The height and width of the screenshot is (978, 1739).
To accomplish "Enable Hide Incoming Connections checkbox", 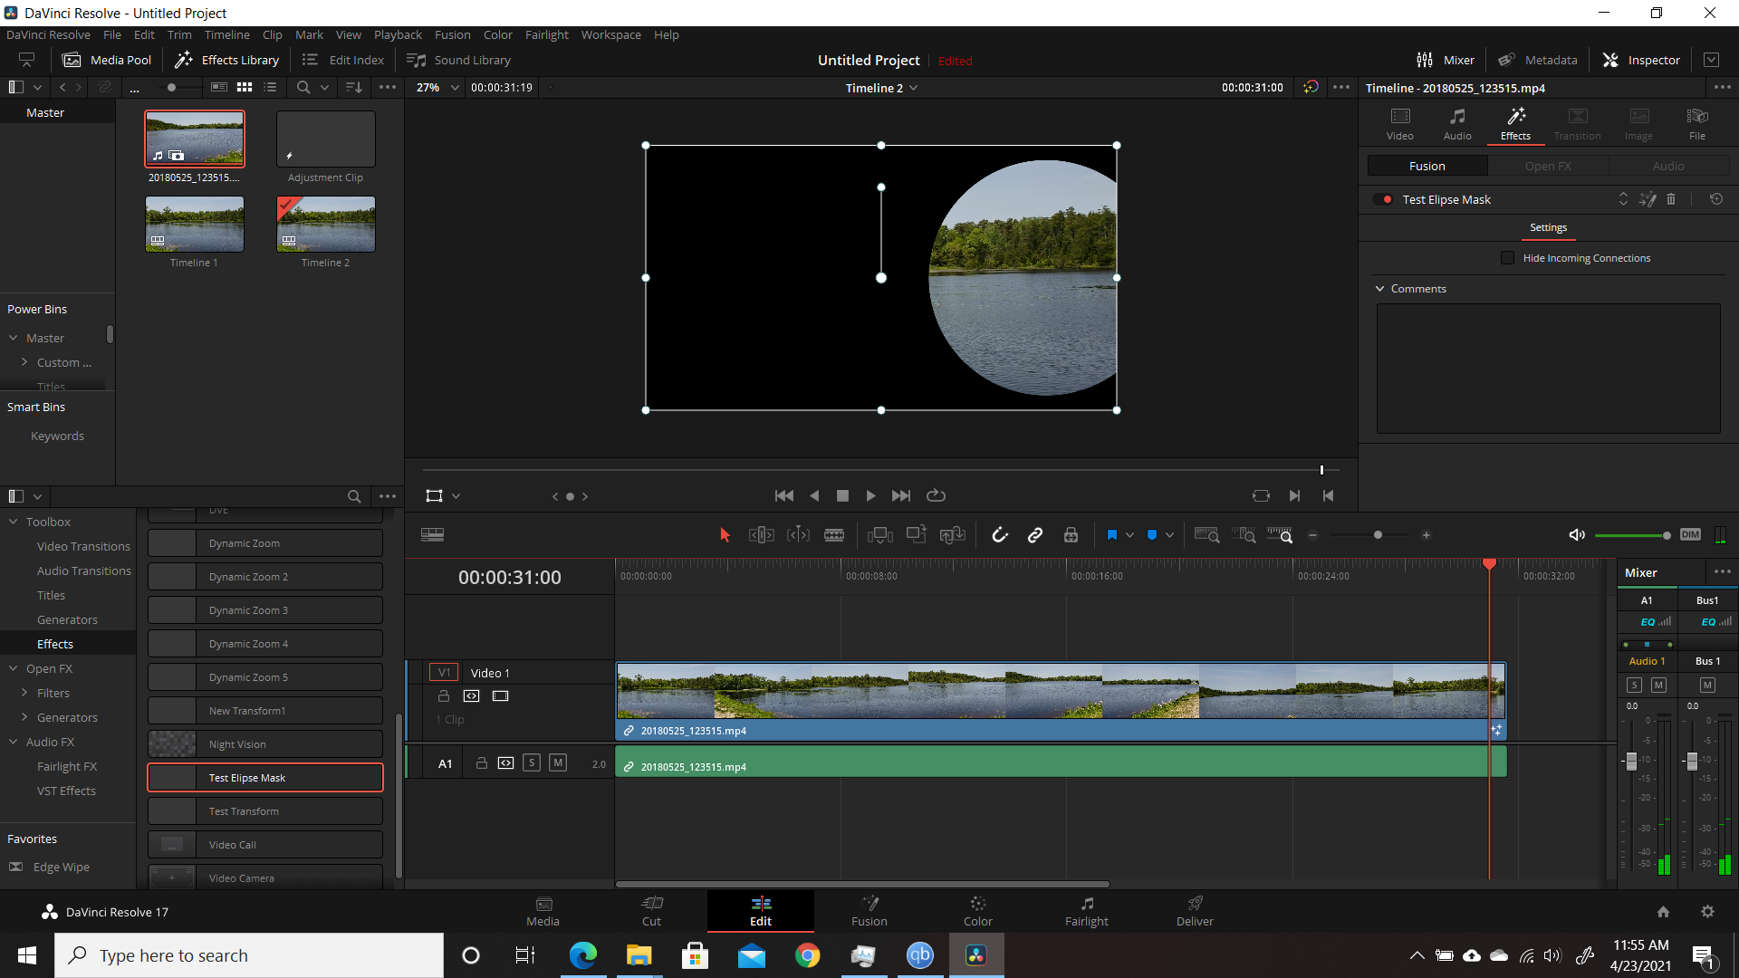I will [x=1507, y=258].
